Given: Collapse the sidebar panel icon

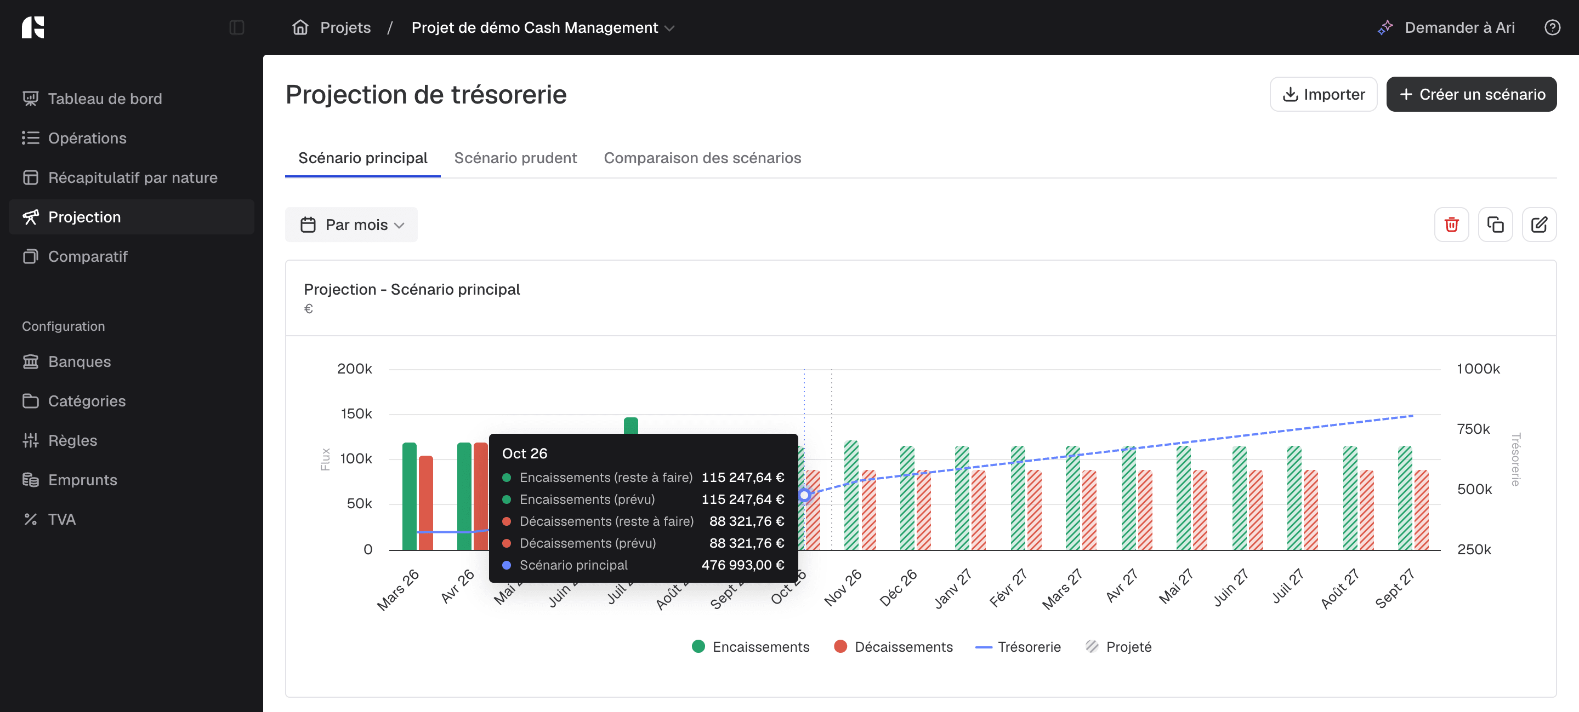Looking at the screenshot, I should click(237, 27).
